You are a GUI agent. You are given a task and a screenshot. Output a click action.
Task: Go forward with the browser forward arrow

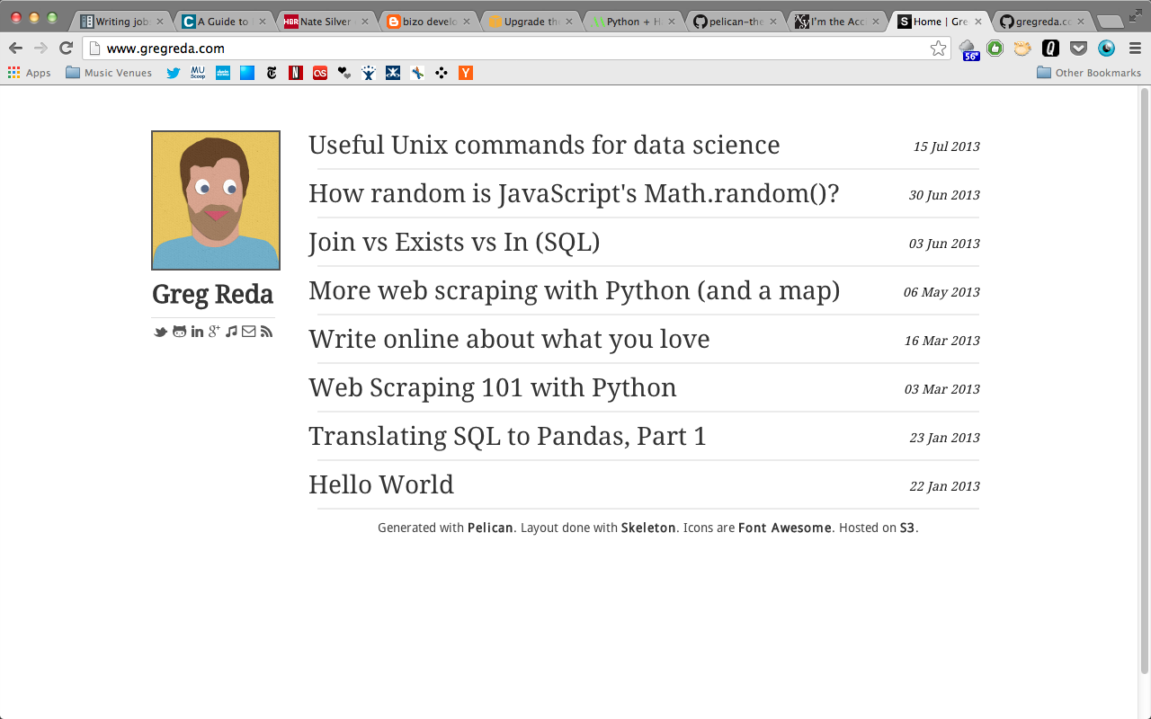40,49
